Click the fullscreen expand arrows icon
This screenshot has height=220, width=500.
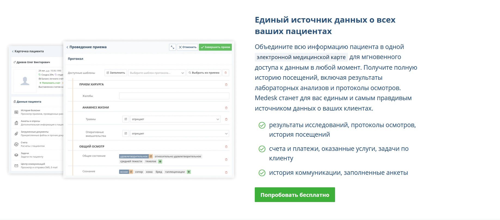(173, 47)
